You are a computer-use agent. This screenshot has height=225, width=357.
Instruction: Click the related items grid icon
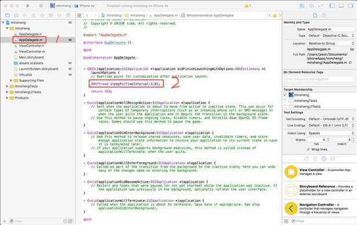tap(79, 15)
